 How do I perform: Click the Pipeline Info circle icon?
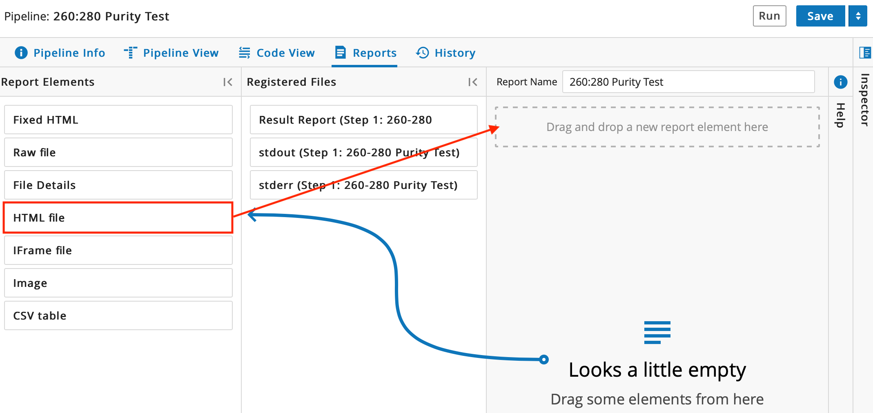pos(21,53)
